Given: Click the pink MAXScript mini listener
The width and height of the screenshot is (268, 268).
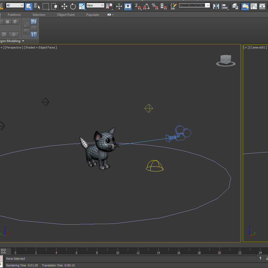Looking at the screenshot, I should pos(1,258).
